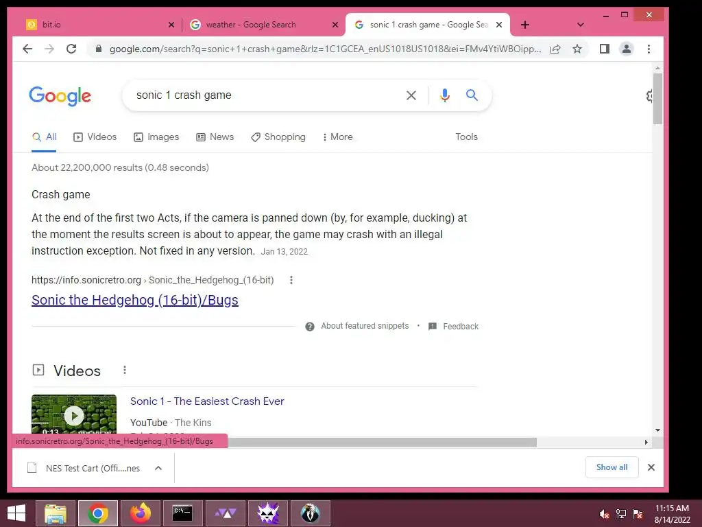Open Google settings gear
Viewport: 702px width, 527px height.
[650, 96]
